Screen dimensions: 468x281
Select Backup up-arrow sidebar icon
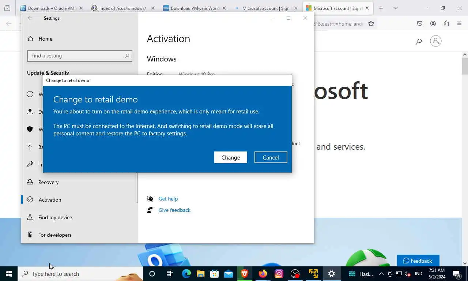point(30,147)
